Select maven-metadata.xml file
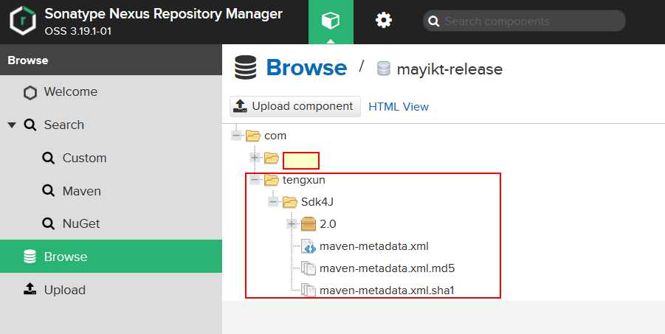The width and height of the screenshot is (665, 334). [374, 246]
